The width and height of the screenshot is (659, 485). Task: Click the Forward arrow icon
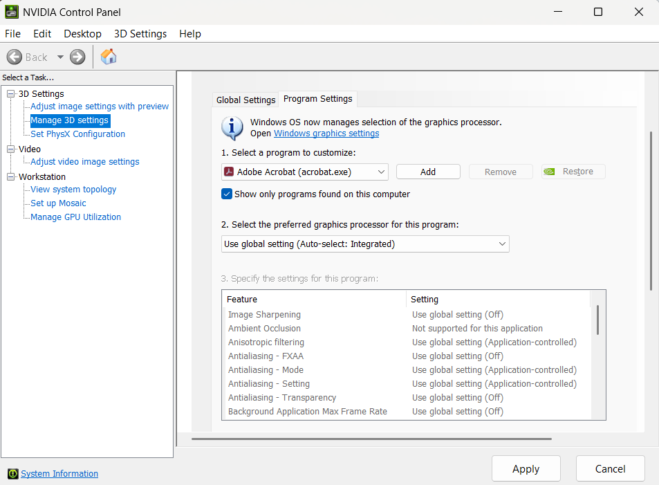77,57
